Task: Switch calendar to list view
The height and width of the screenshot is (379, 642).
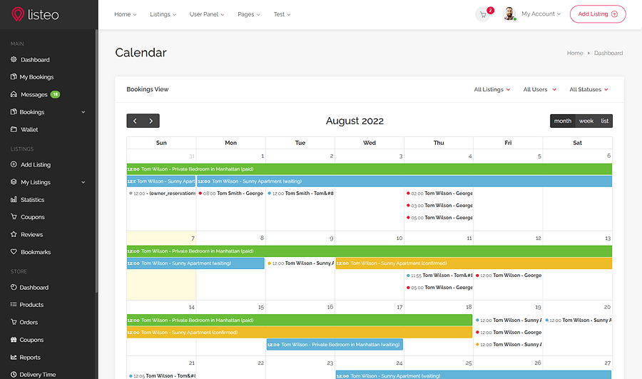Action: 604,121
